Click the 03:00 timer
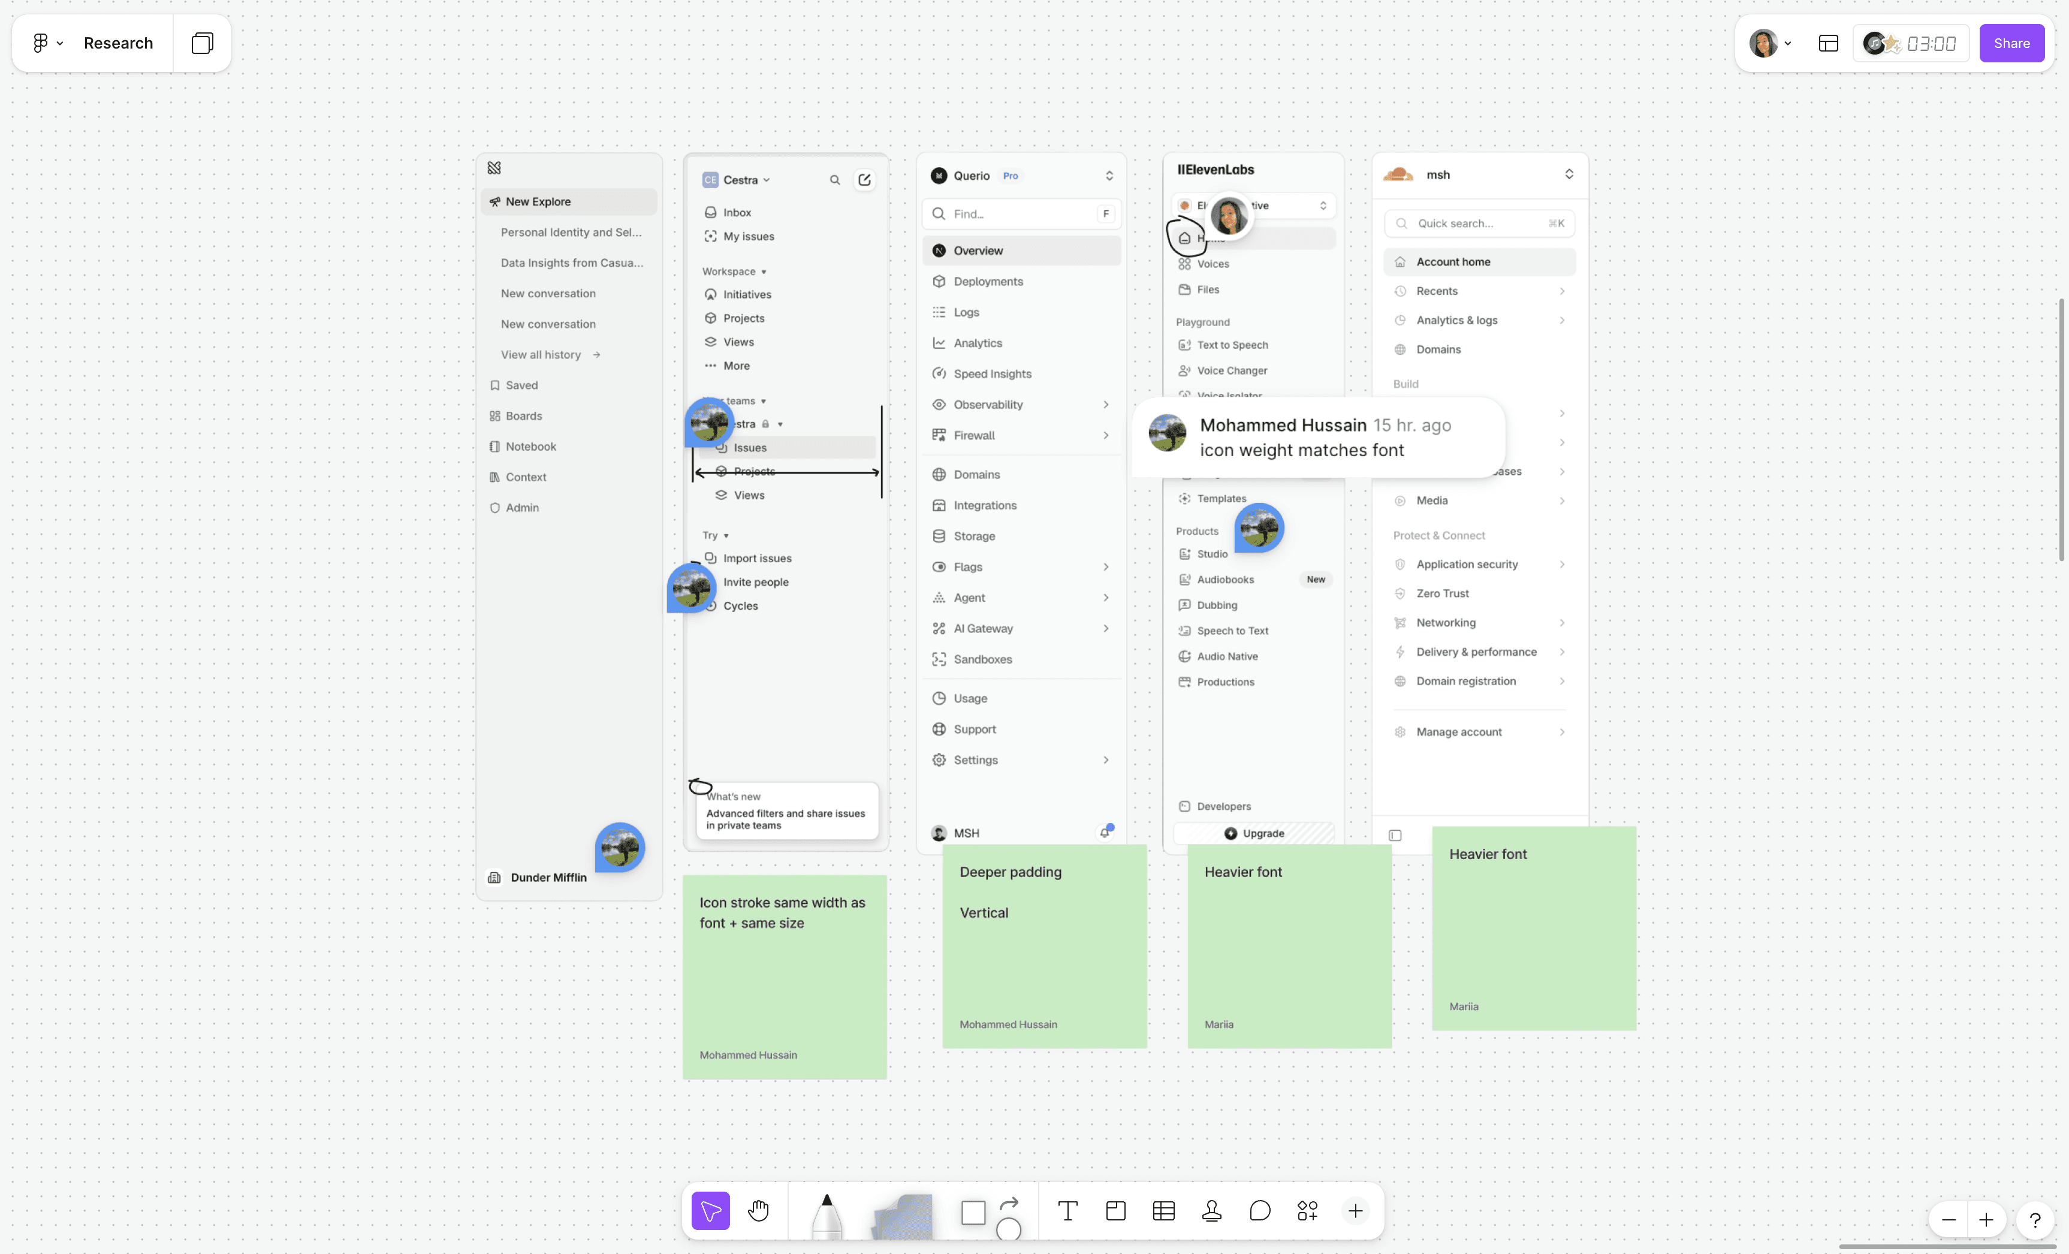The width and height of the screenshot is (2069, 1254). click(x=1931, y=44)
